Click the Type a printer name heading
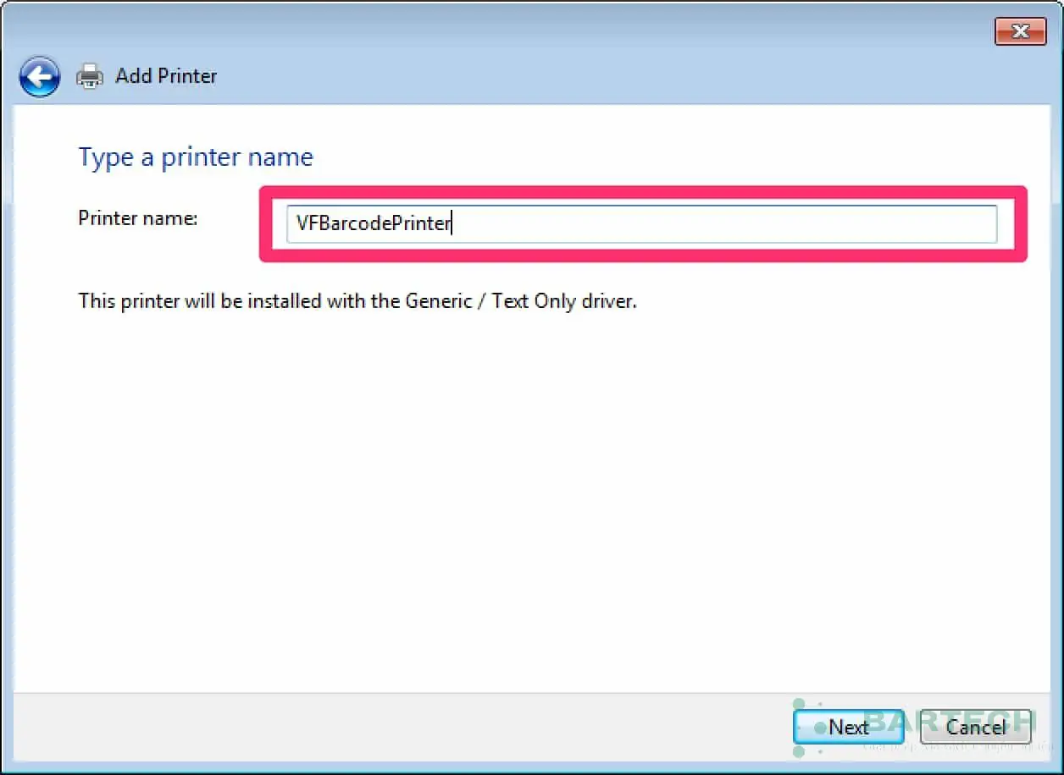 [x=195, y=157]
